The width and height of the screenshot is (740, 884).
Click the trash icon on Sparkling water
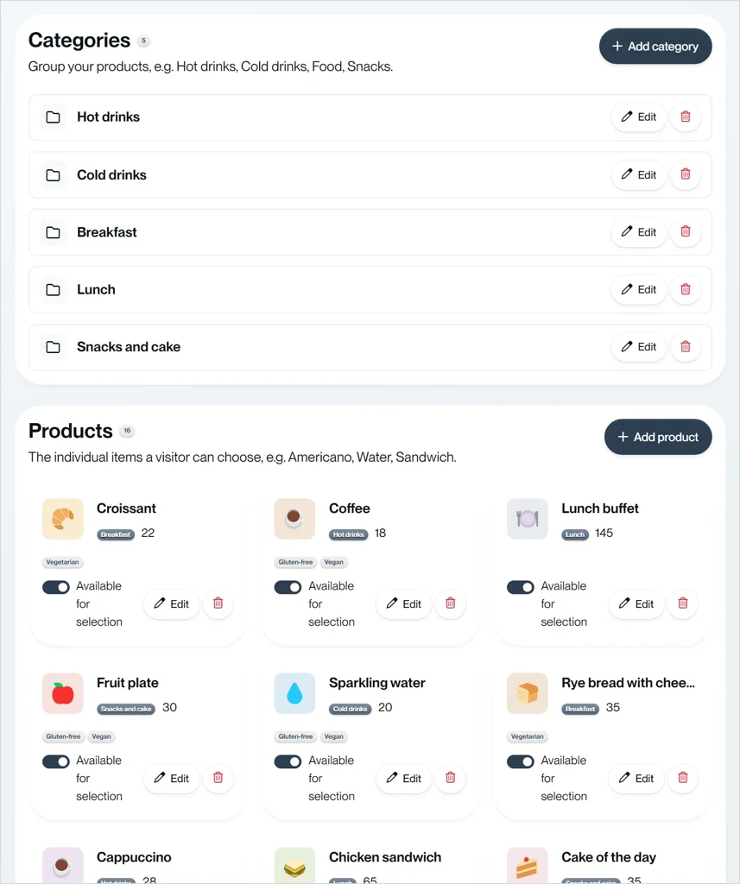(451, 778)
